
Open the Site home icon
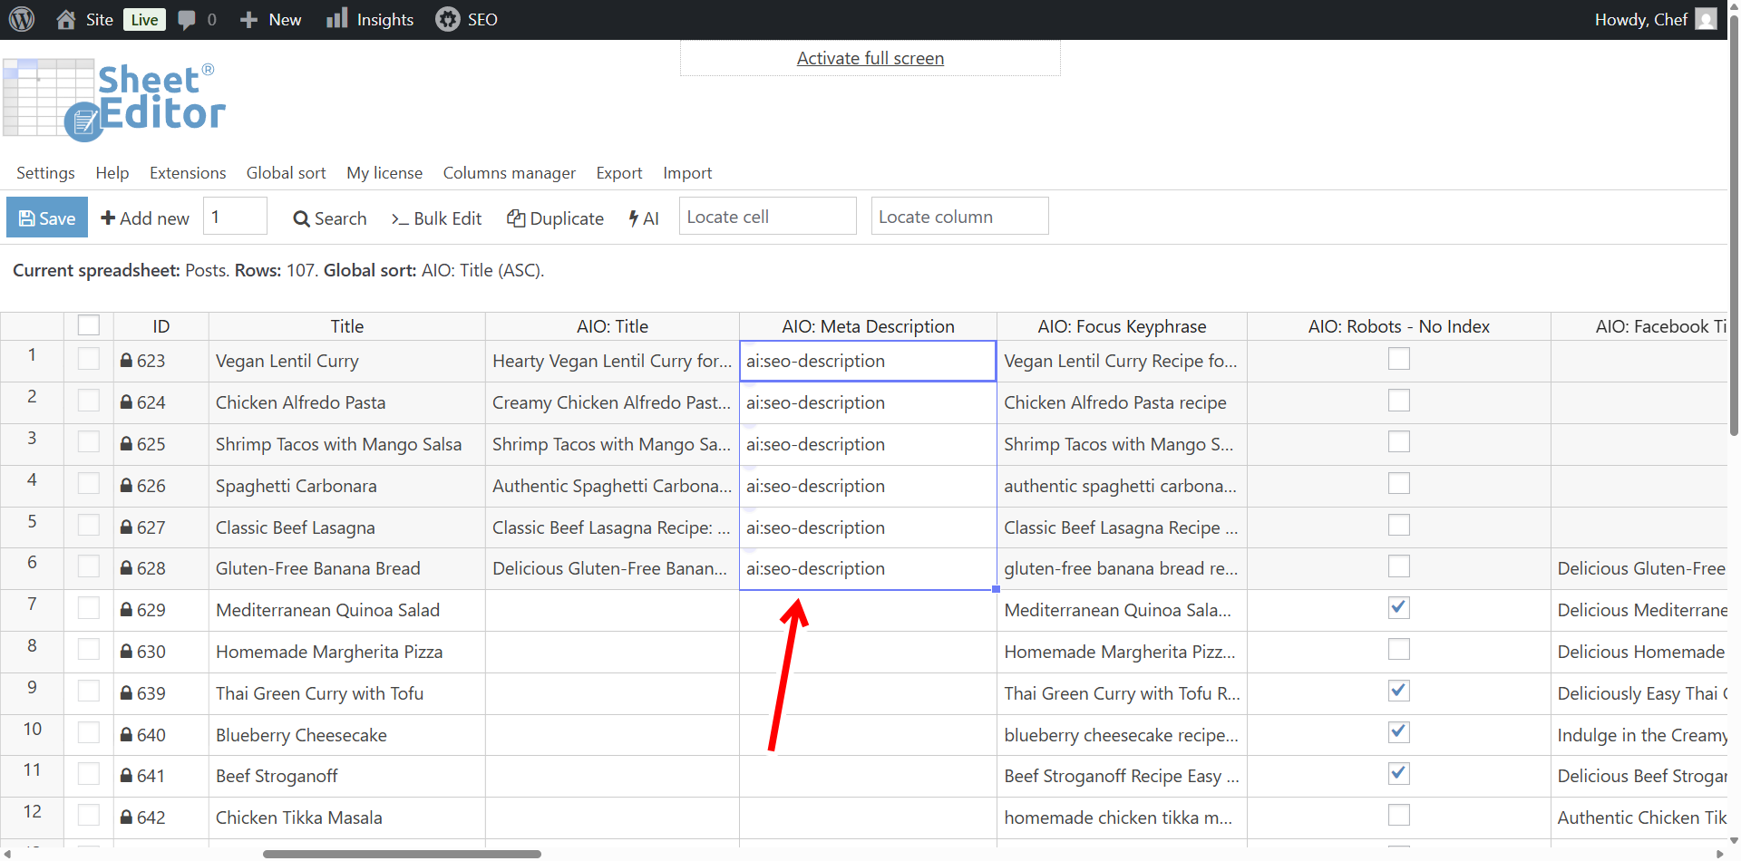(x=66, y=19)
